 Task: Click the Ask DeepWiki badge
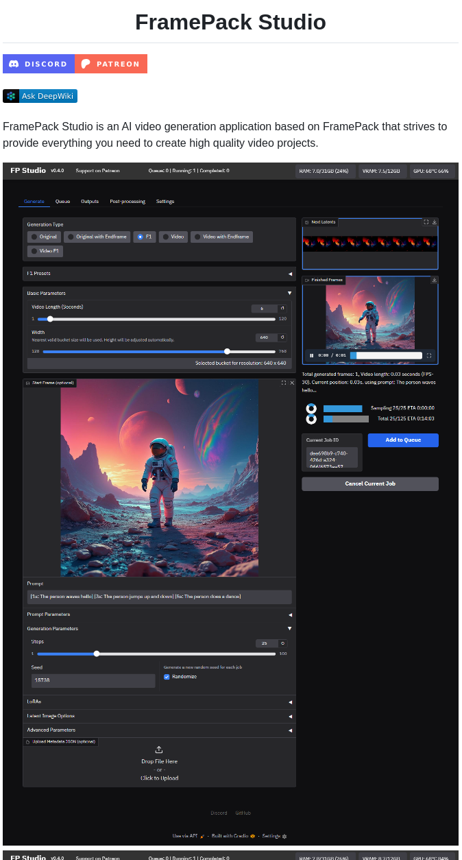point(40,96)
